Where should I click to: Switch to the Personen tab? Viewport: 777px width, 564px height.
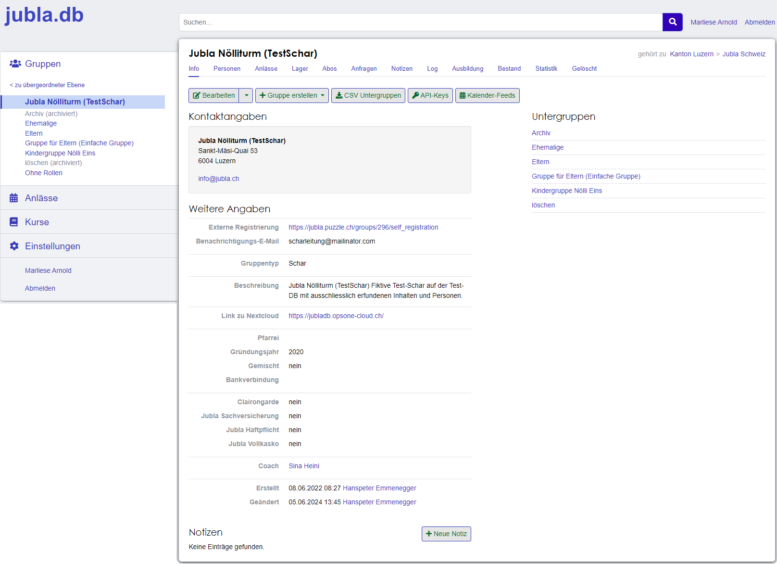227,69
